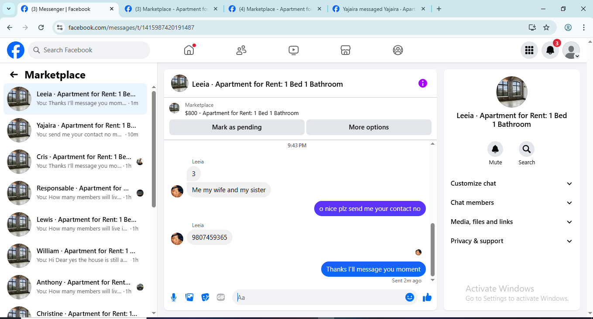Click the "Me my wife and my sister" message
The height and width of the screenshot is (319, 593).
(229, 190)
